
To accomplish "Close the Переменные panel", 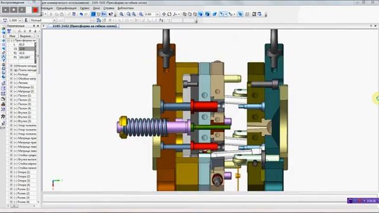I will pos(38,26).
